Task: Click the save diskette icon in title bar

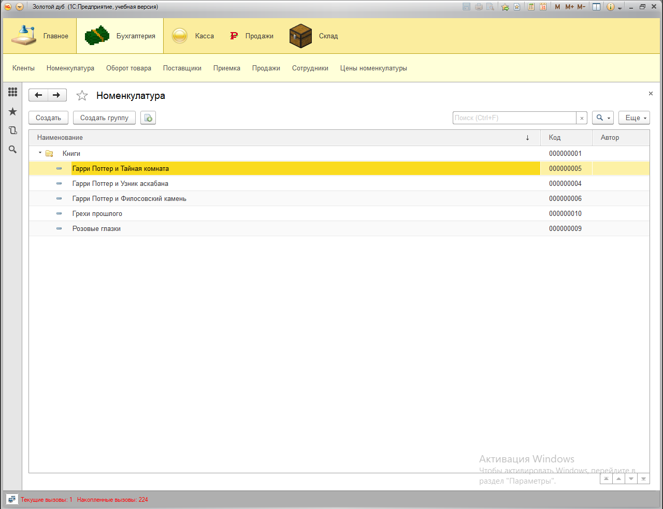Action: (x=467, y=7)
